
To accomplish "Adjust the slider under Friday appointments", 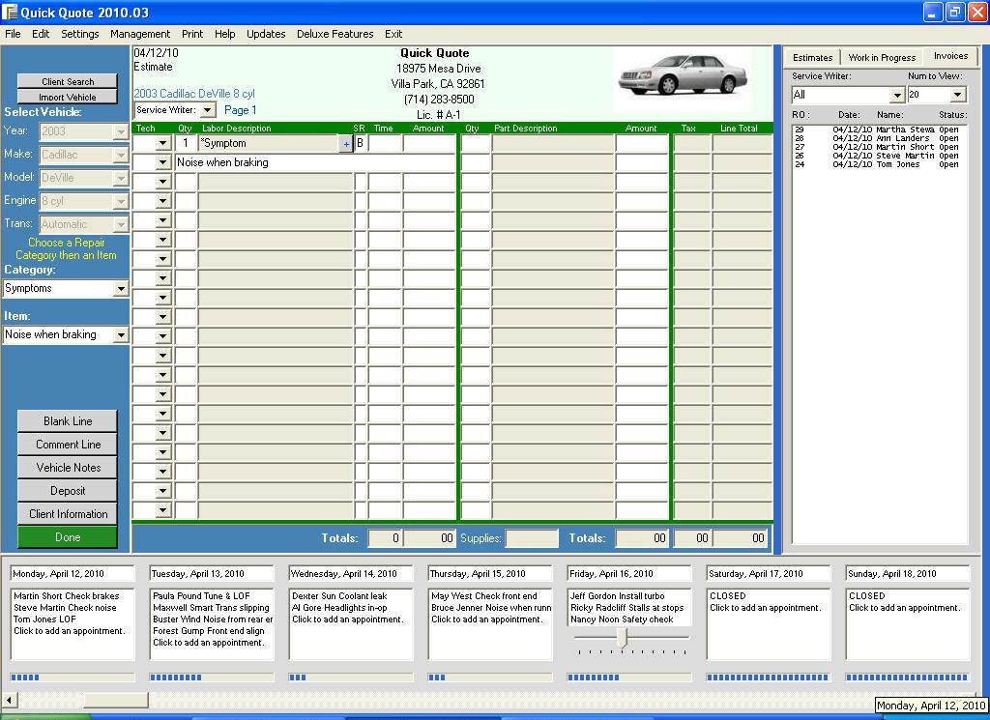I will click(623, 639).
